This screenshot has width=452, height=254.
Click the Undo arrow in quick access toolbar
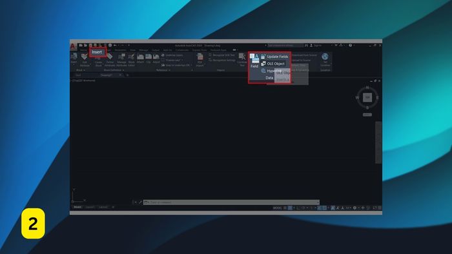point(115,46)
